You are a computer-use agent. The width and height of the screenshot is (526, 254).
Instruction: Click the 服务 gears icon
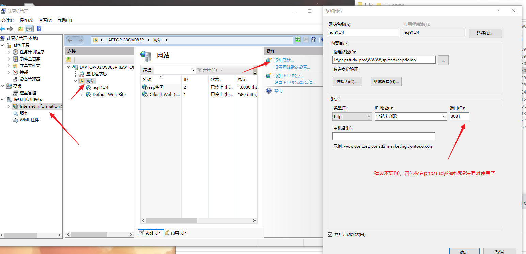[15, 113]
